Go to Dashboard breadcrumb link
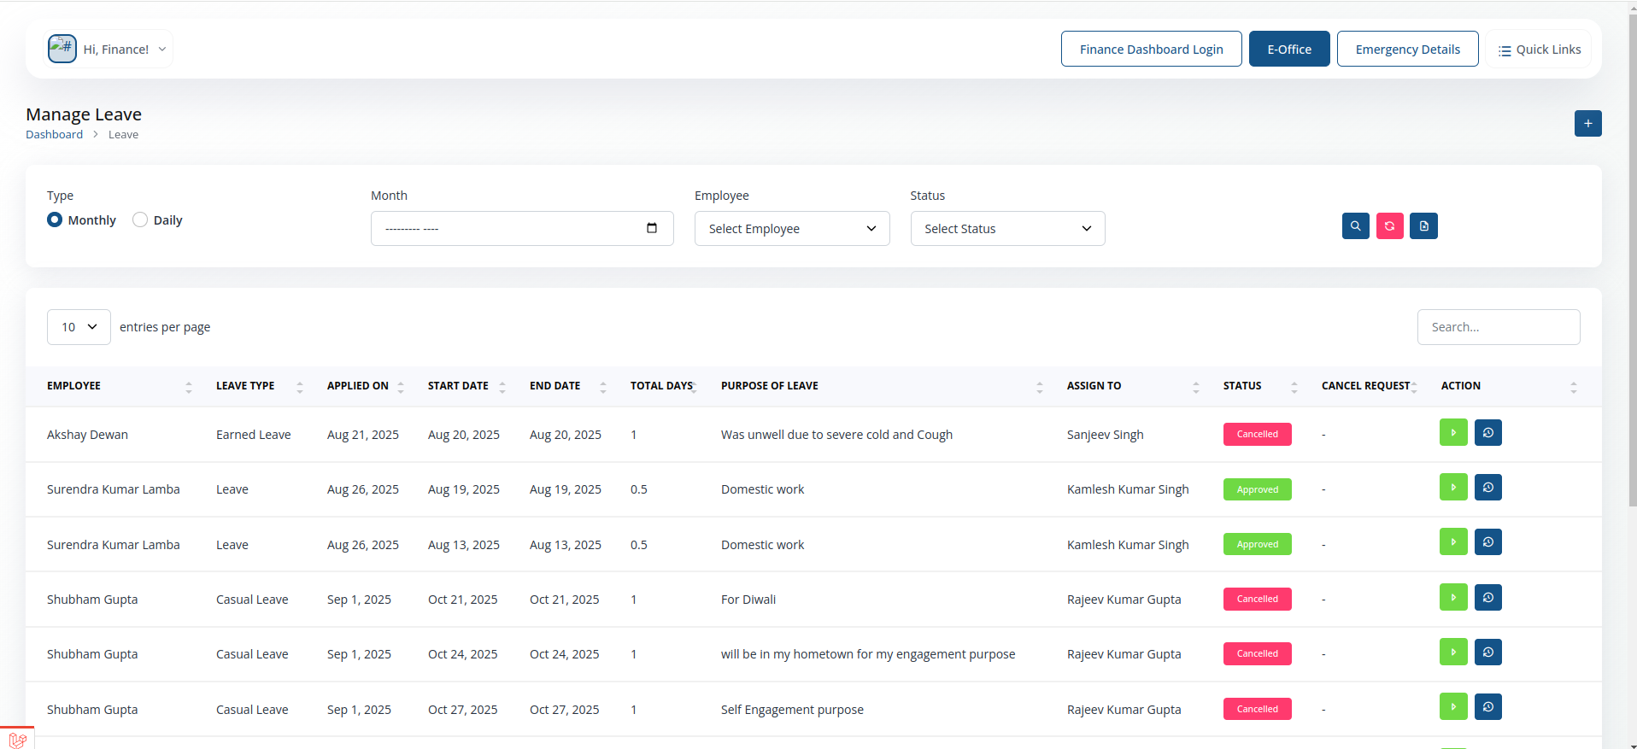 pos(54,134)
